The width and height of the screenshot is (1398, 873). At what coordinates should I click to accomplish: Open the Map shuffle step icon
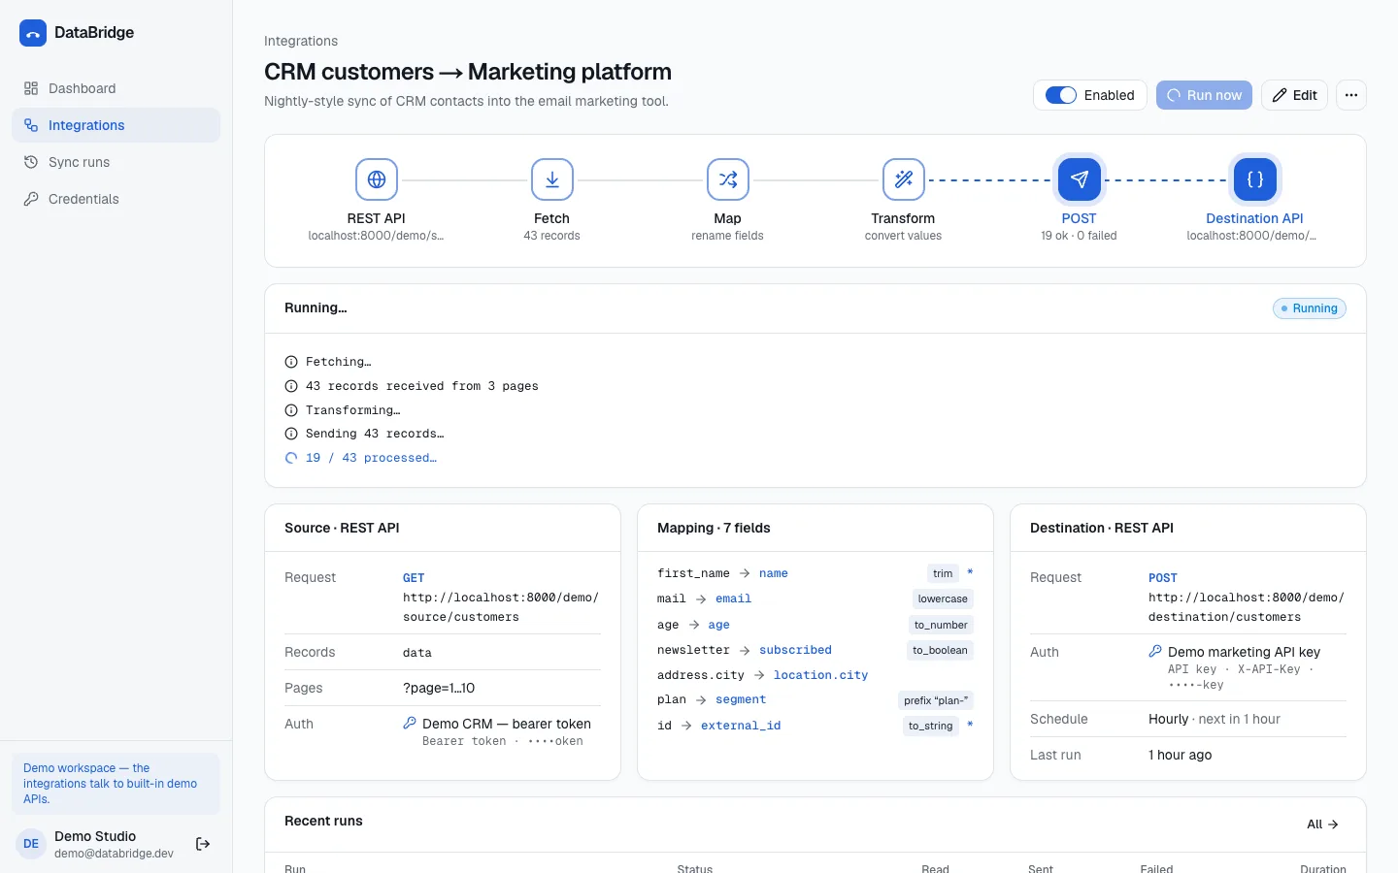pos(728,179)
